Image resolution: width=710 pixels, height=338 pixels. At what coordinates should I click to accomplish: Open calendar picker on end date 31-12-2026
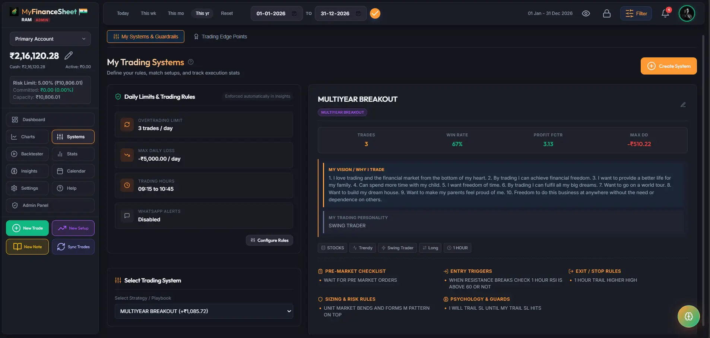coord(358,13)
